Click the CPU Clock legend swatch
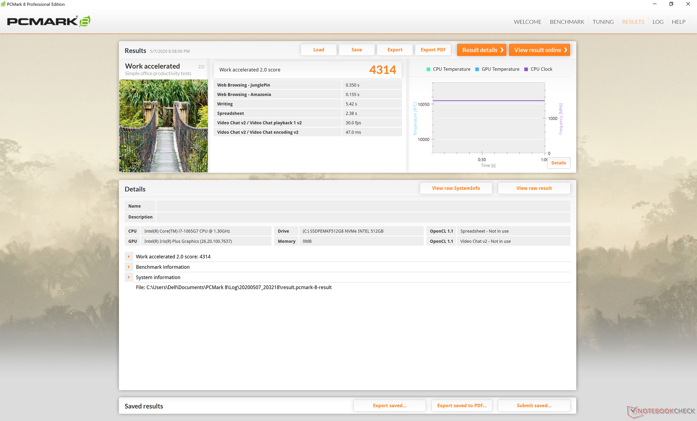 (x=526, y=69)
